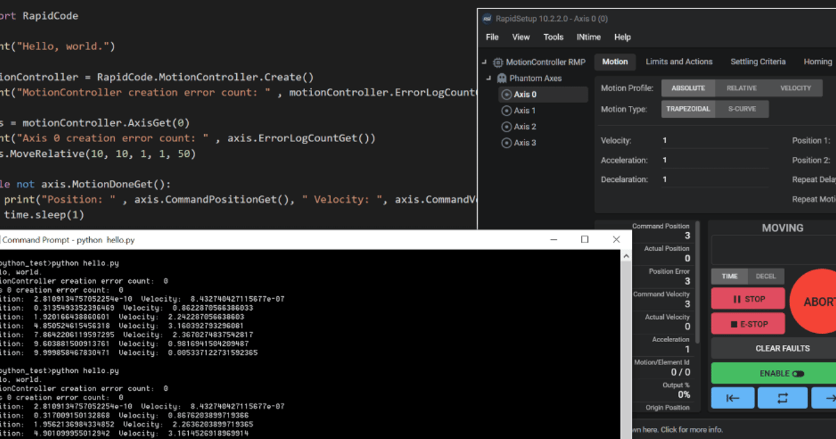836x439 pixels.
Task: Click the 'Position Error' readout
Action: coord(660,277)
